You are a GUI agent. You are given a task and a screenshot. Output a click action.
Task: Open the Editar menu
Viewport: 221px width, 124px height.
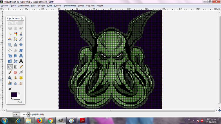pyautogui.click(x=14, y=6)
